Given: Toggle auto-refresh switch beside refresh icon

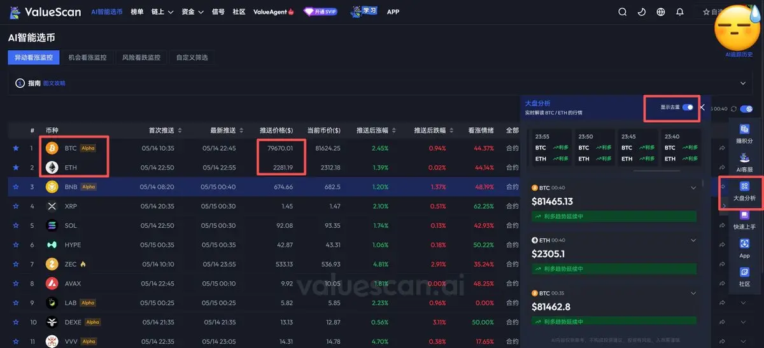Looking at the screenshot, I should pos(747,109).
